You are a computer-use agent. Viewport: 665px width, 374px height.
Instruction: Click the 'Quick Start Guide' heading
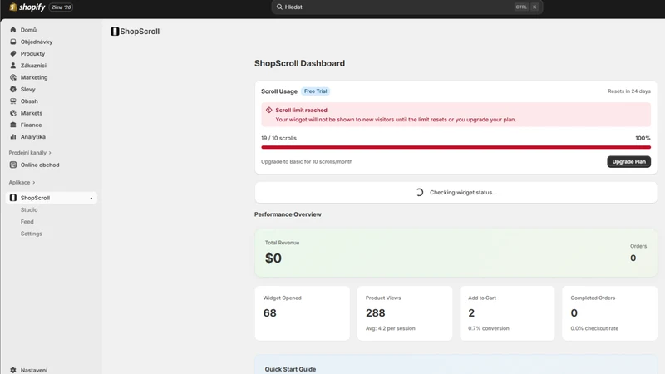coord(290,369)
